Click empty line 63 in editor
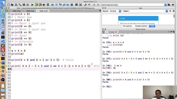This screenshot has width=177, height=99. point(55,69)
